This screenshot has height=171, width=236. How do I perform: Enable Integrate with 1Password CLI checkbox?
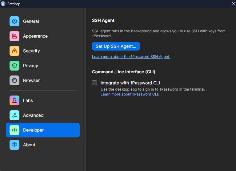[x=94, y=83]
